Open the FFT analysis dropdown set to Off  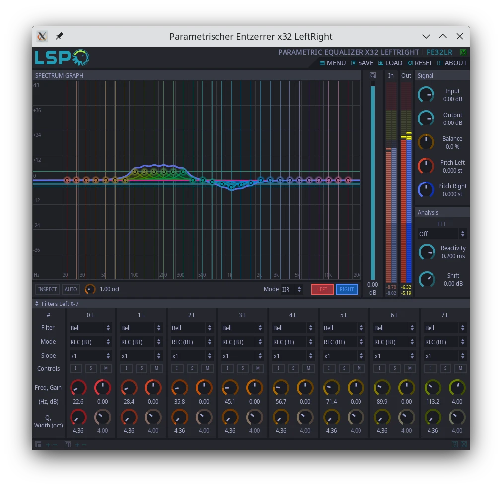pos(441,234)
